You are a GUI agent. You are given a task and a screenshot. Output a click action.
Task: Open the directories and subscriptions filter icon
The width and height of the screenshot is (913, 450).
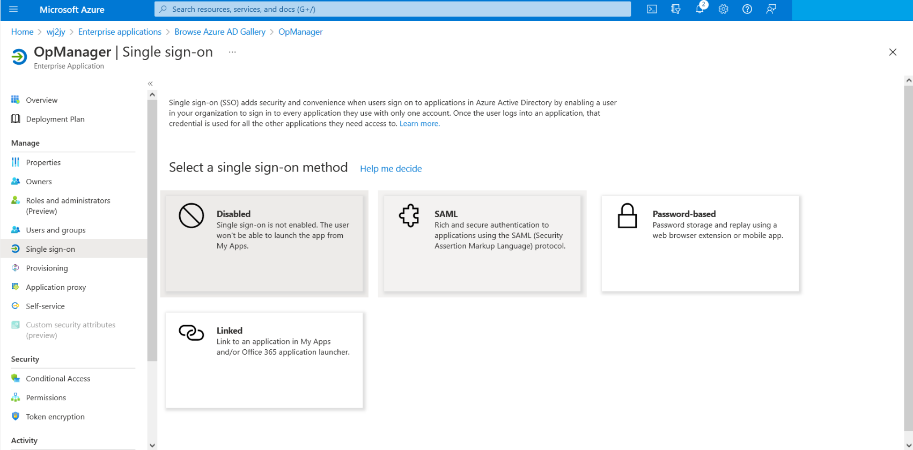(x=676, y=9)
